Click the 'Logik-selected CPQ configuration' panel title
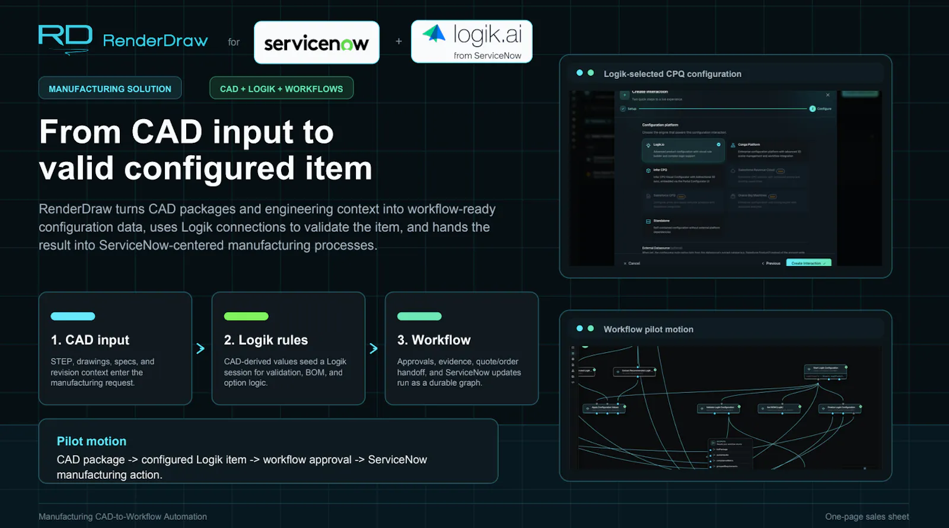 [673, 74]
